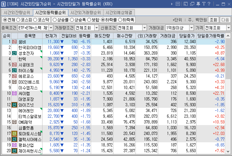This screenshot has height=156, width=232.
Task: Open the 신용조건 dropdown
Action: click(144, 28)
